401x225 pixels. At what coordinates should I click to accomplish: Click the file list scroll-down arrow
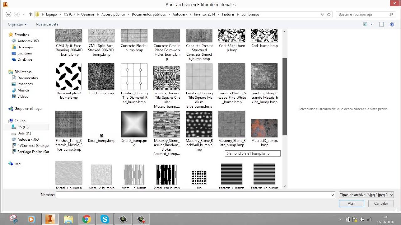click(284, 186)
